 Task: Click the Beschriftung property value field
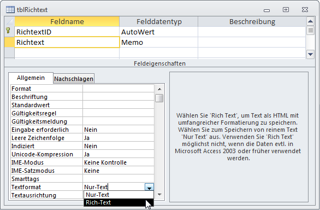[118, 97]
